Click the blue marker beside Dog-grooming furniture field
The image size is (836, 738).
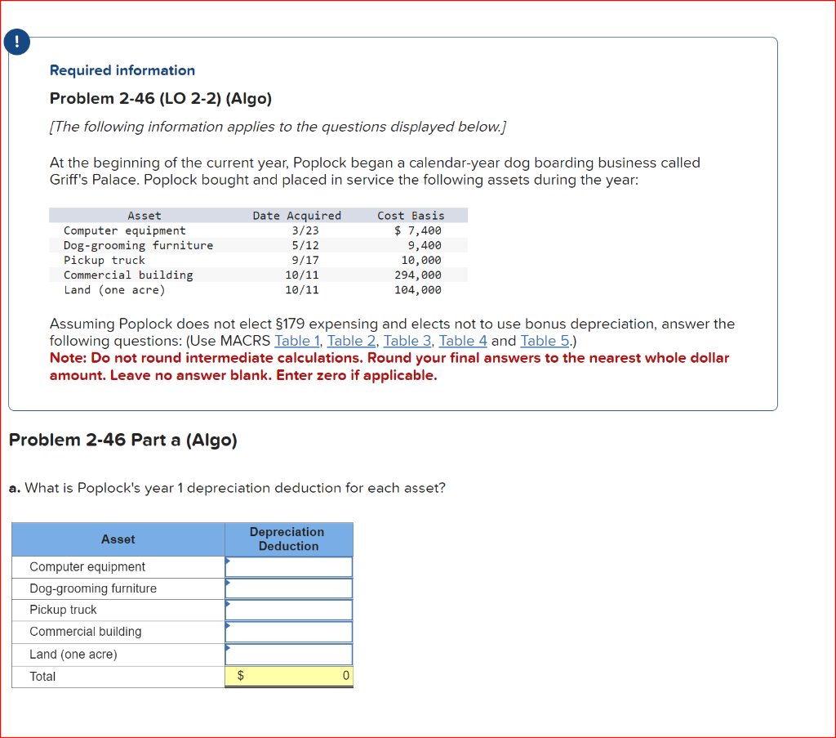point(227,584)
